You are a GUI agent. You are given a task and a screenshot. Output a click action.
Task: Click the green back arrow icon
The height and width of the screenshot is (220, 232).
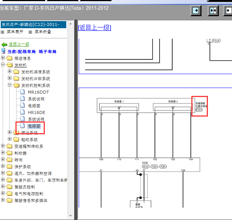(x=4, y=44)
